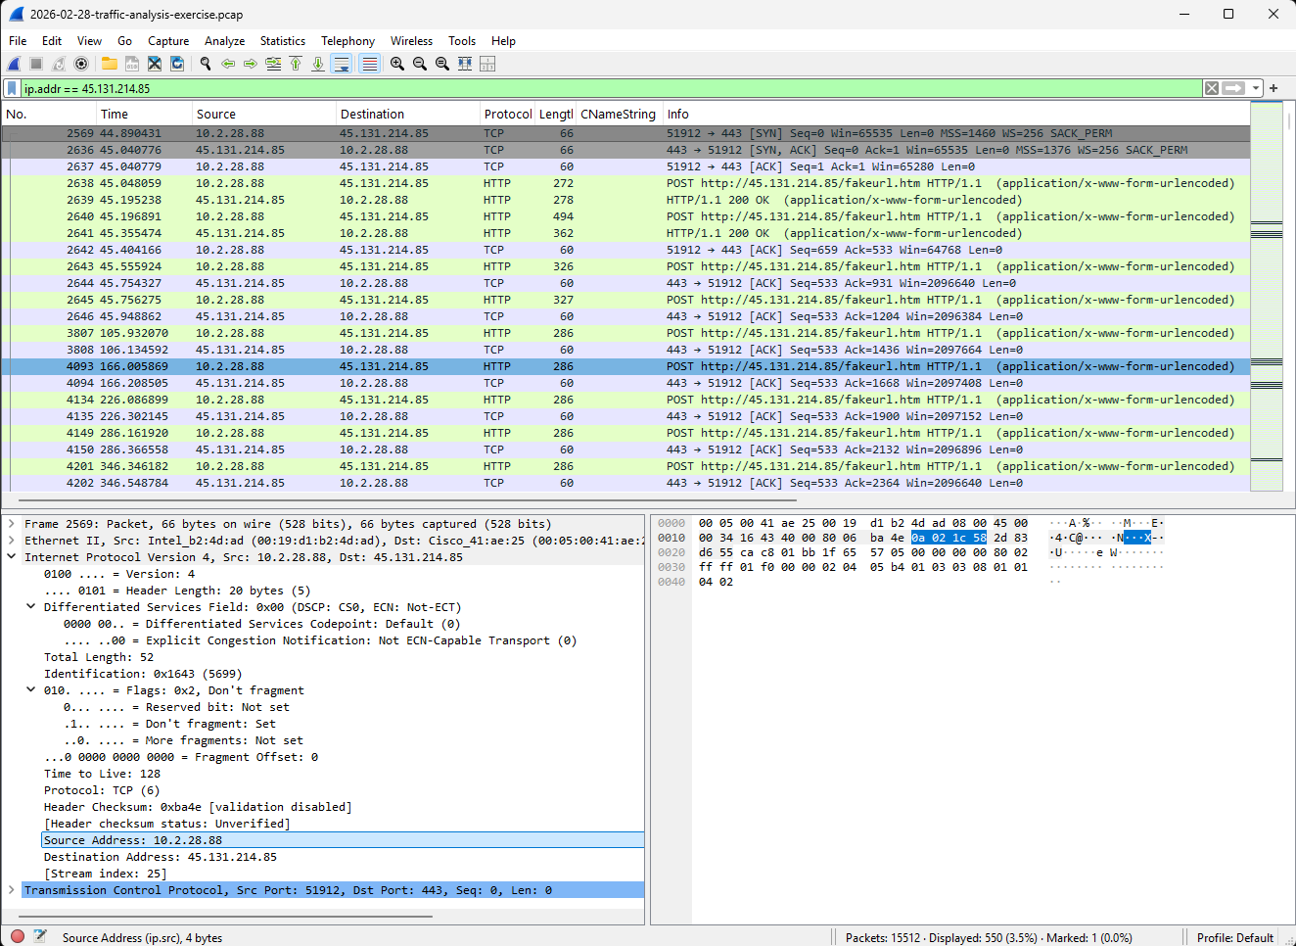Toggle auto-scroll during live capture
Screen dimensions: 1296x946
(x=341, y=64)
